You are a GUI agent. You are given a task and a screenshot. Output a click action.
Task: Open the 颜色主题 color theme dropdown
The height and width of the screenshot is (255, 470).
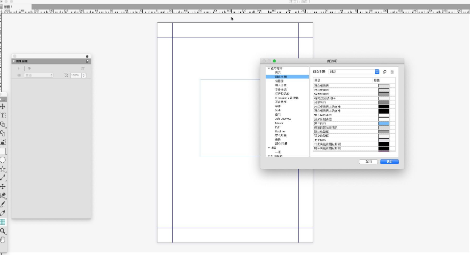(353, 71)
